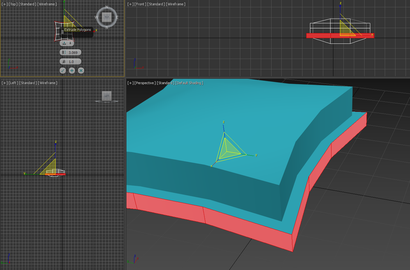Screen dimensions: 410x270
Task: Open [Standard] menu in Left viewport
Action: (28, 83)
